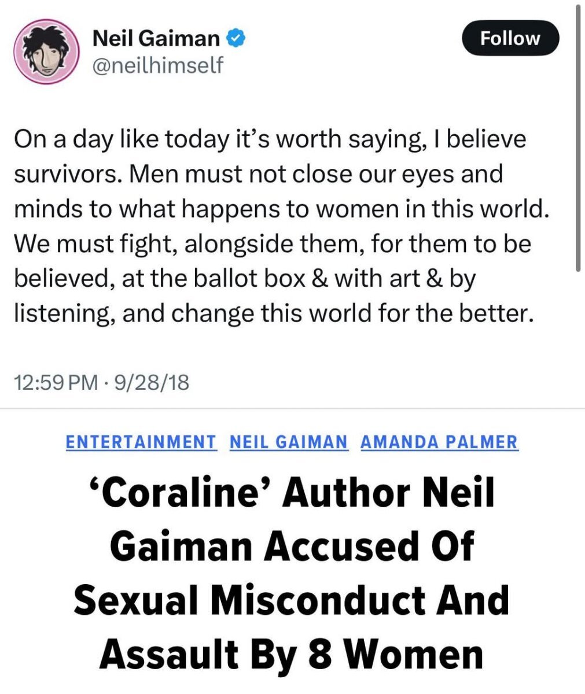Image resolution: width=585 pixels, height=694 pixels.
Task: Click the 'Gaiman Accused Of' headline line
Action: pos(292,547)
